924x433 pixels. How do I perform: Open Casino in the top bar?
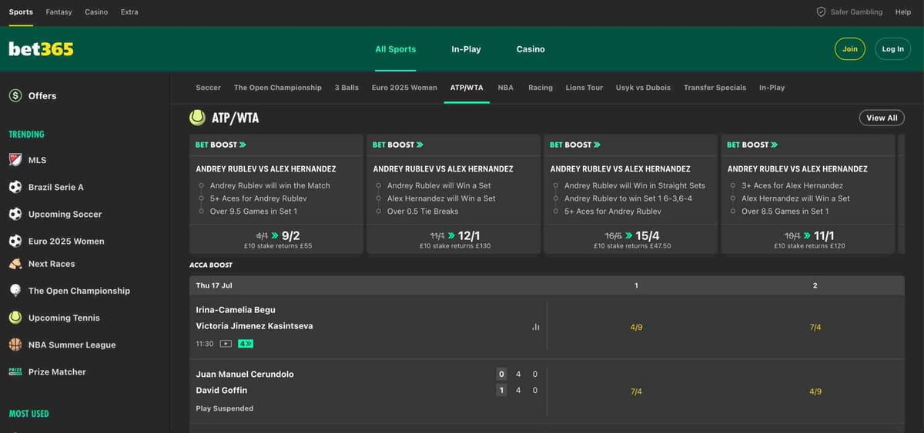pyautogui.click(x=96, y=12)
